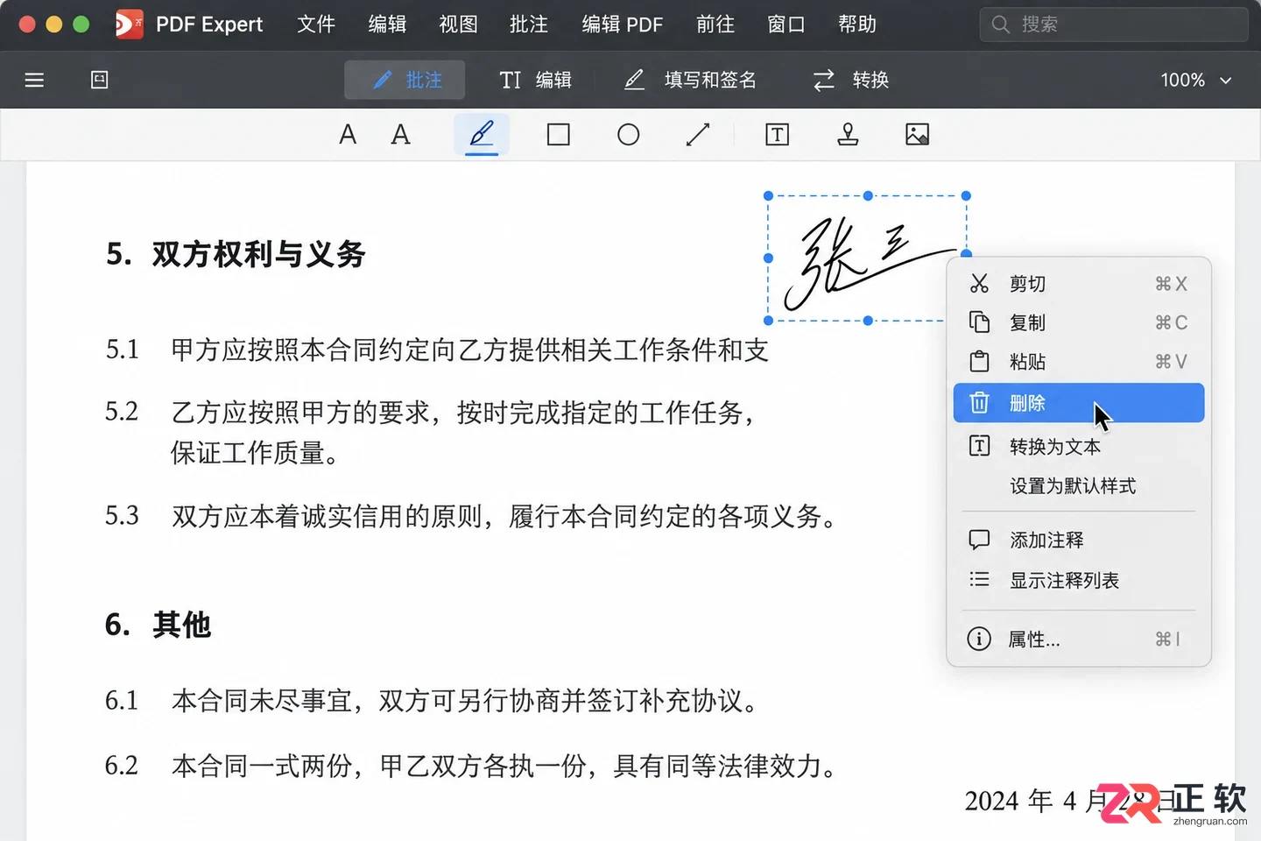
Task: Choose 复制 from the context menu
Action: 1079,322
